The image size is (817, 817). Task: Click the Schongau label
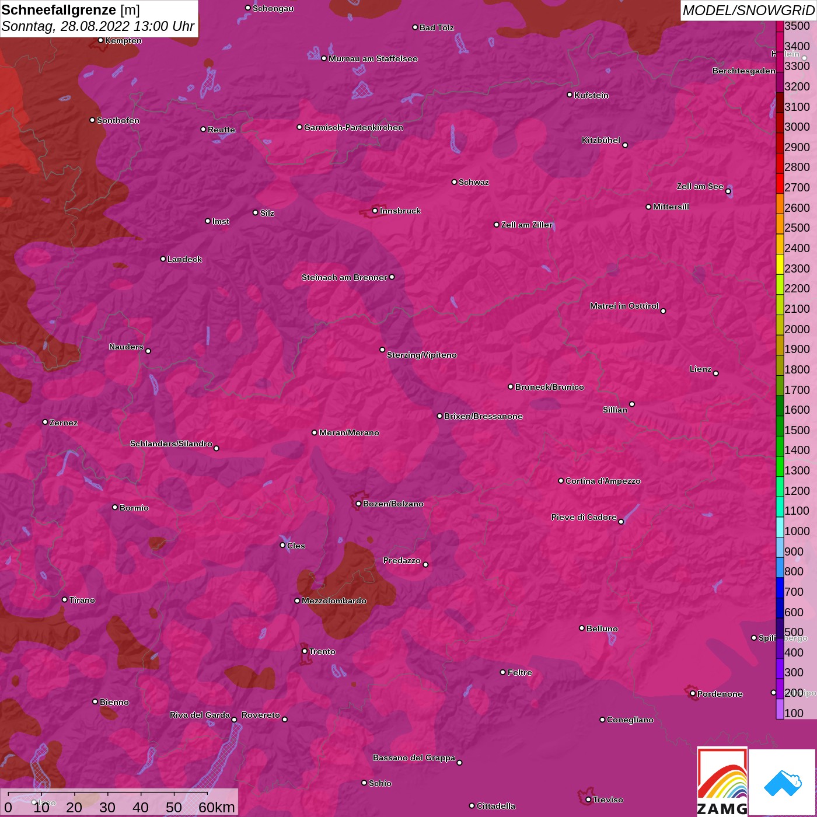pos(273,8)
